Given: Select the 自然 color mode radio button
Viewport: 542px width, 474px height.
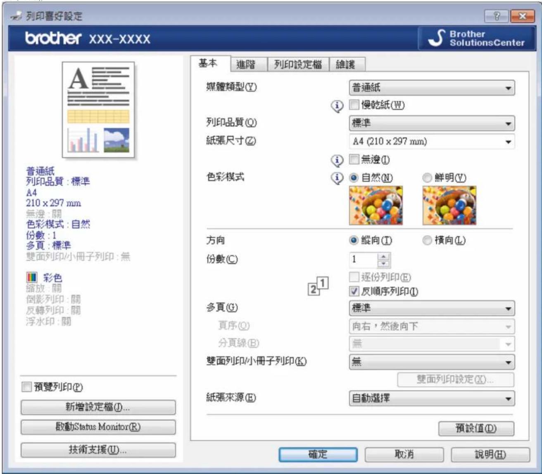Looking at the screenshot, I should click(x=354, y=178).
